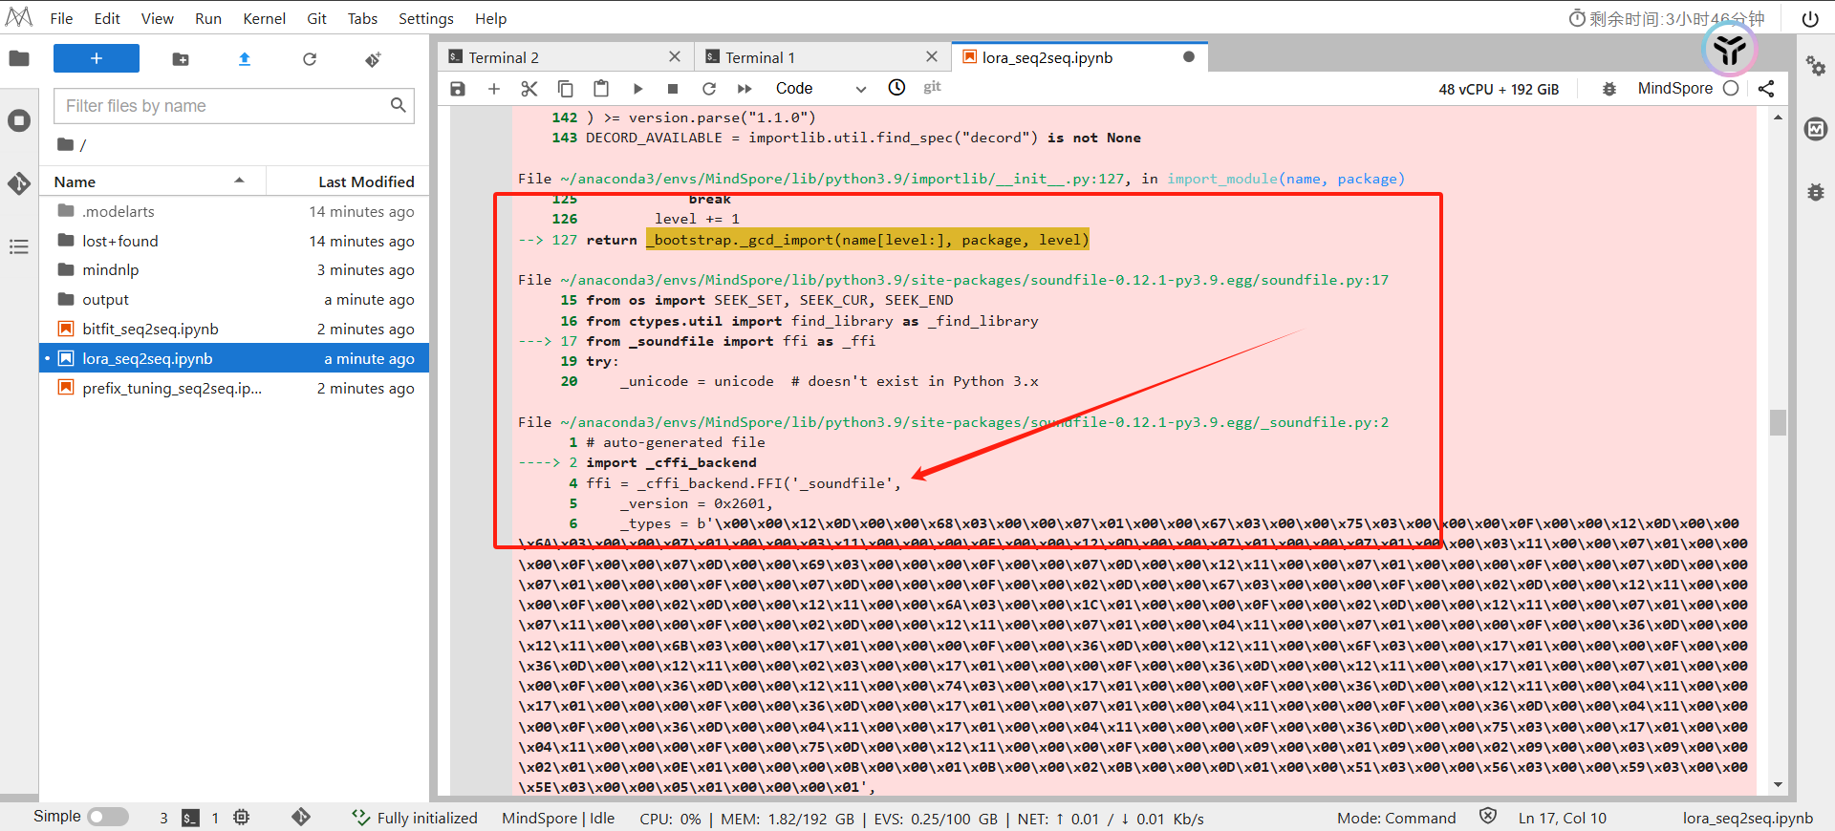Viewport: 1835px width, 831px height.
Task: Restart the kernel with the refresh icon
Action: pyautogui.click(x=708, y=89)
